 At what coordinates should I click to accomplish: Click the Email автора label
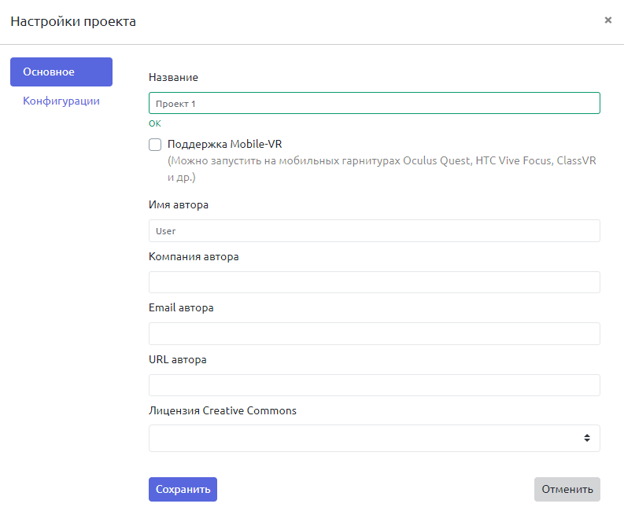[x=181, y=308]
